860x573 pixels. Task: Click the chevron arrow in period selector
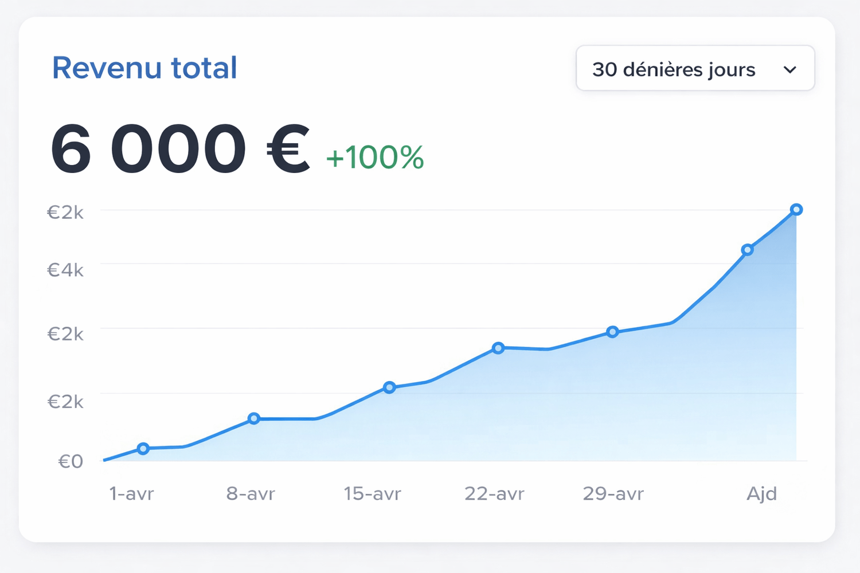[790, 70]
